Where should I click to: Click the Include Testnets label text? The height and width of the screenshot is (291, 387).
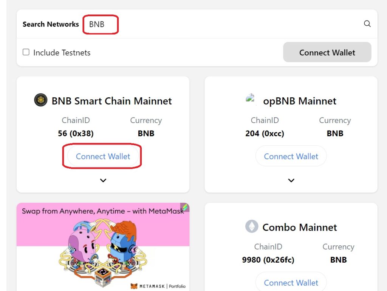coord(62,52)
